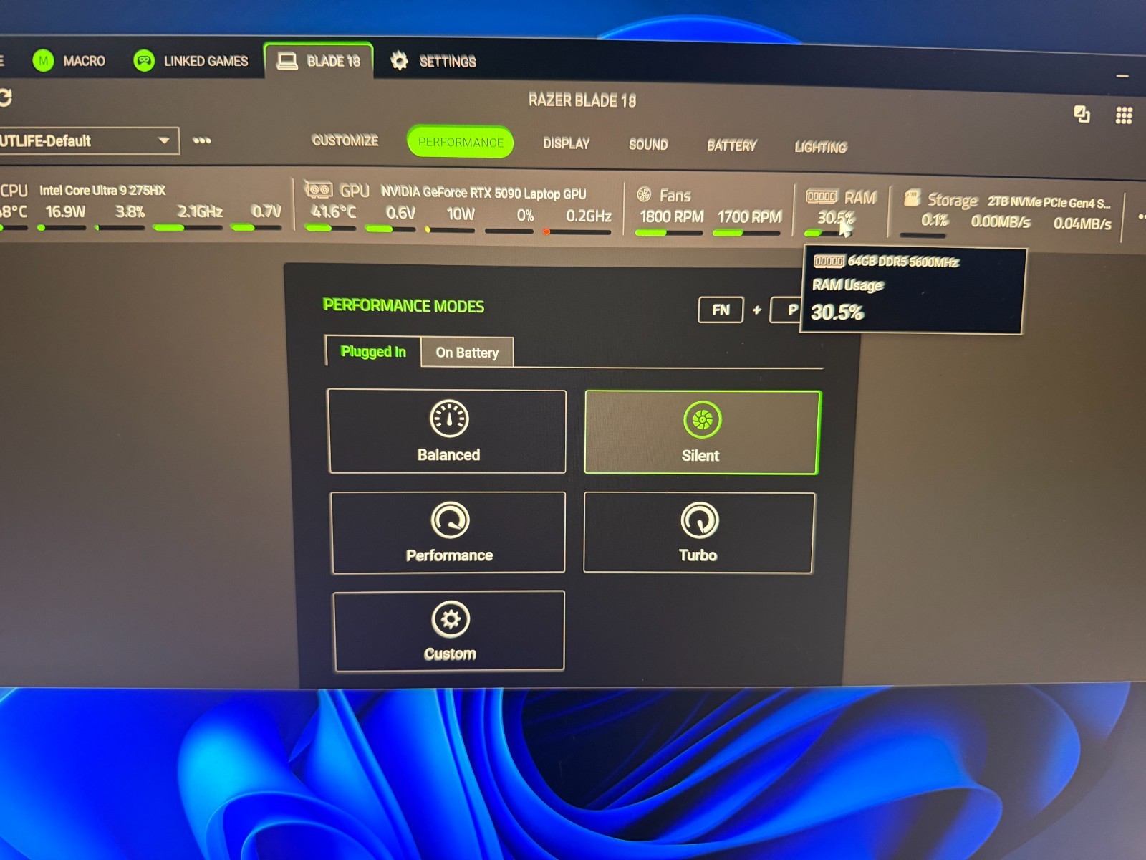Click the Custom gear icon
The width and height of the screenshot is (1146, 860).
[451, 618]
